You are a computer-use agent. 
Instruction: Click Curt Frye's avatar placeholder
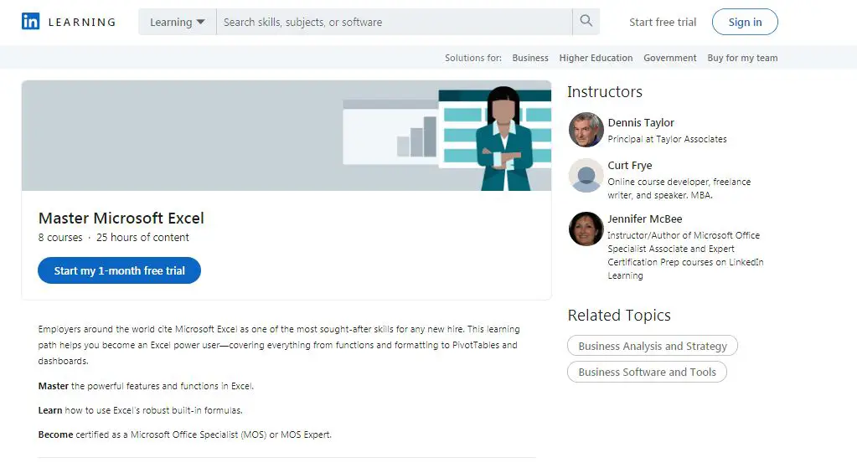click(x=586, y=175)
